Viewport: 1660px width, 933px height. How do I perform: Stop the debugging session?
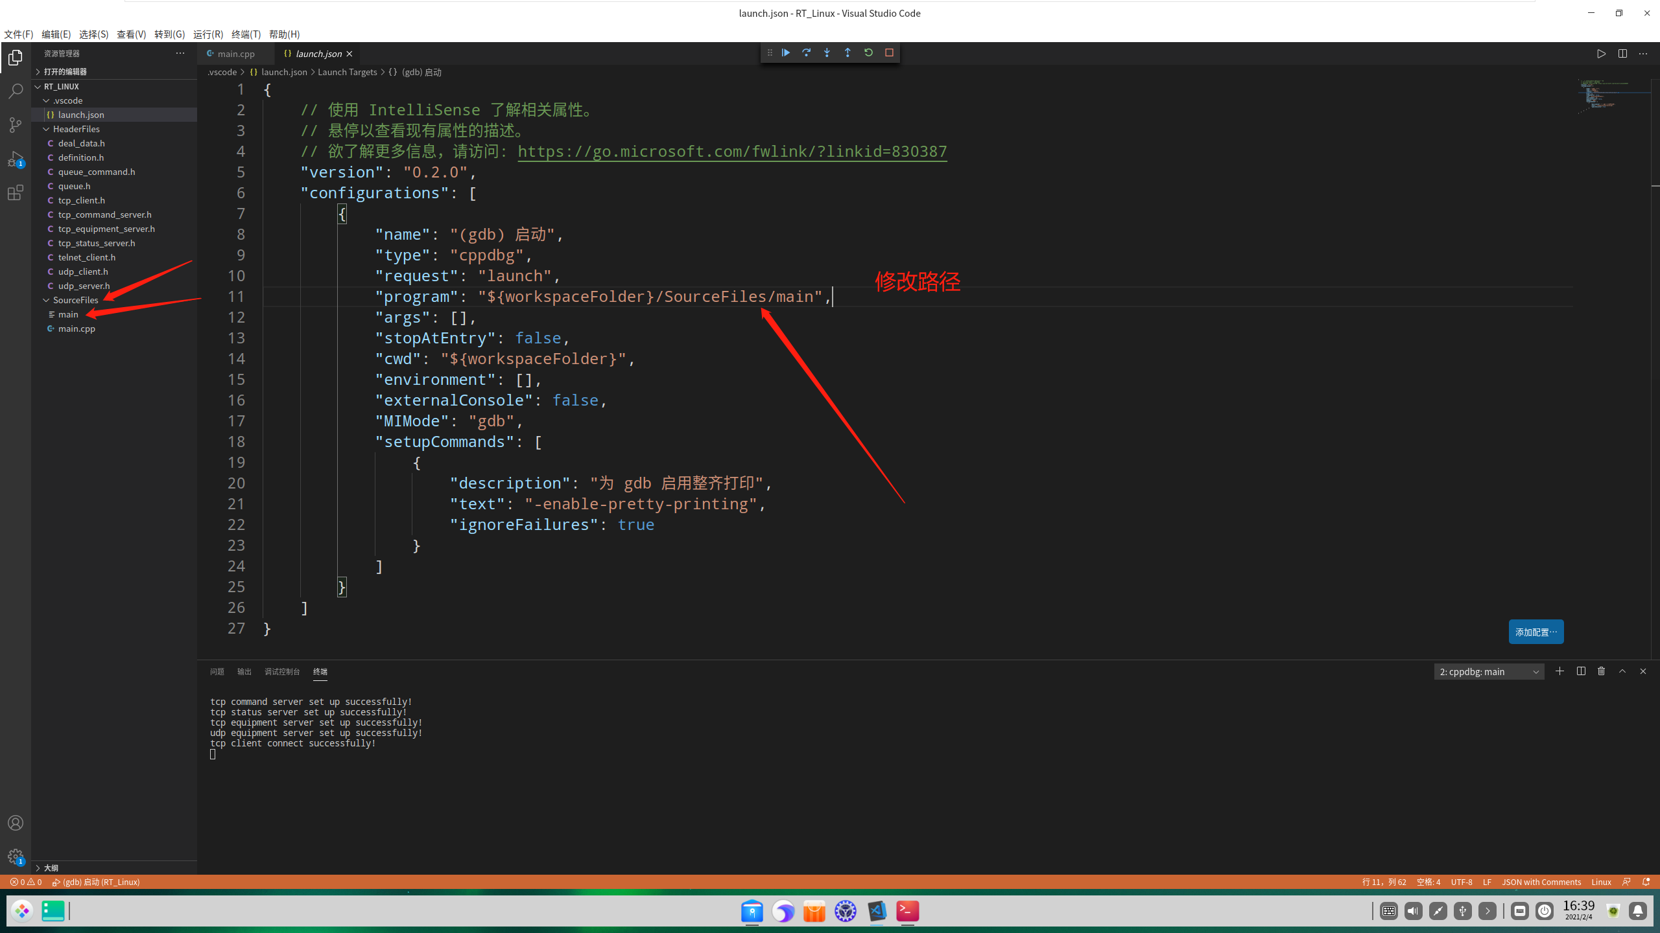[x=889, y=52]
